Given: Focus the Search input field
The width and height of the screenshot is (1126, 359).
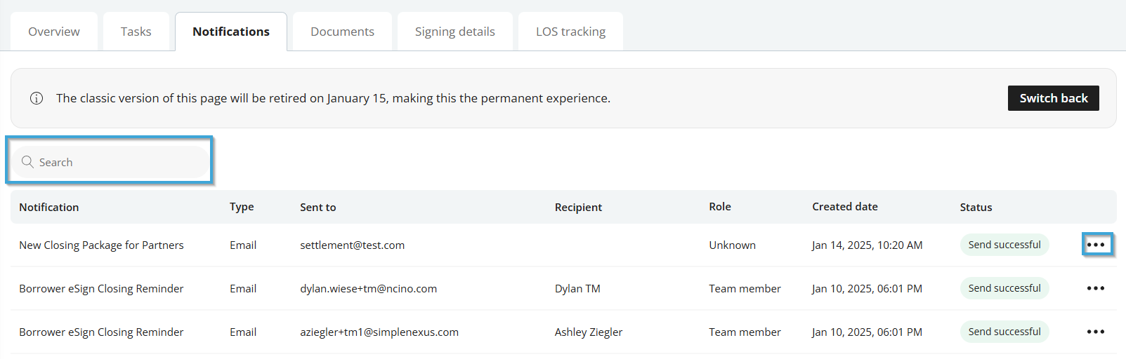Looking at the screenshot, I should [x=110, y=162].
